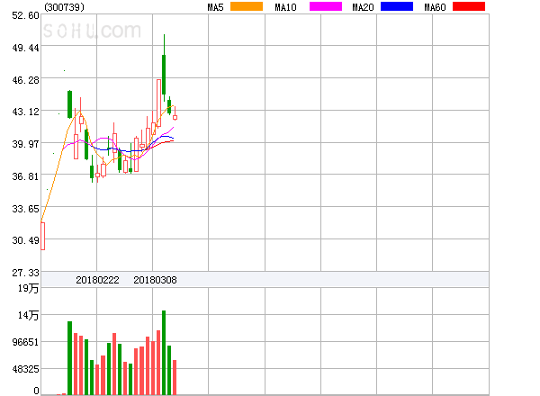Click the 36.81 price axis label
The width and height of the screenshot is (540, 396).
25,176
